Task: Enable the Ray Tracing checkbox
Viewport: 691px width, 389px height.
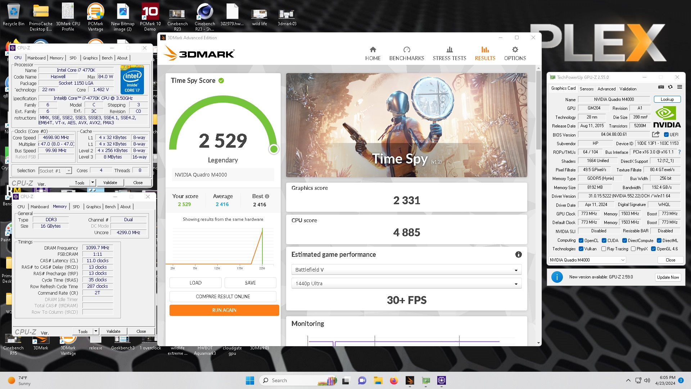Action: tap(604, 249)
